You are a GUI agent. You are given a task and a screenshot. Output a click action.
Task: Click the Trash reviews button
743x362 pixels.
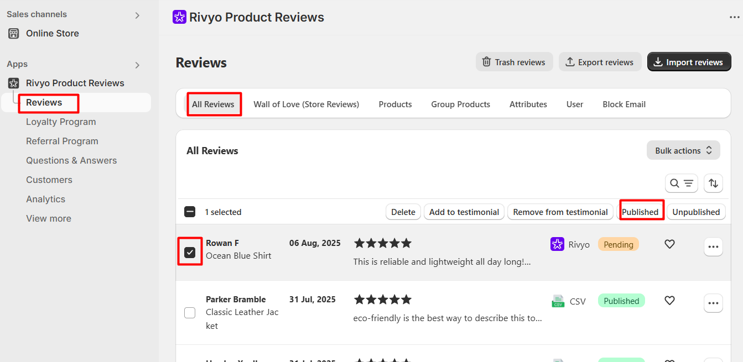514,62
